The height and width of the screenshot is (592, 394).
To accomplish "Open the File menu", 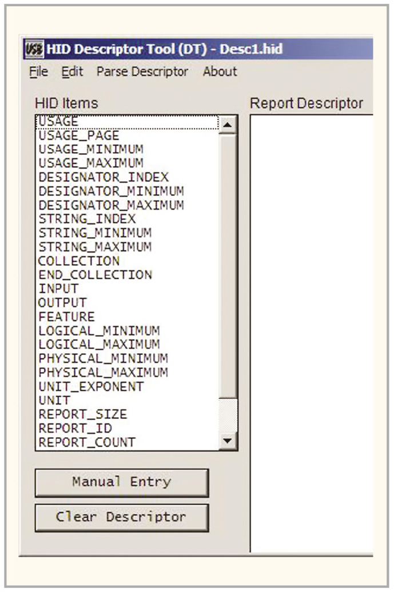I will 38,72.
